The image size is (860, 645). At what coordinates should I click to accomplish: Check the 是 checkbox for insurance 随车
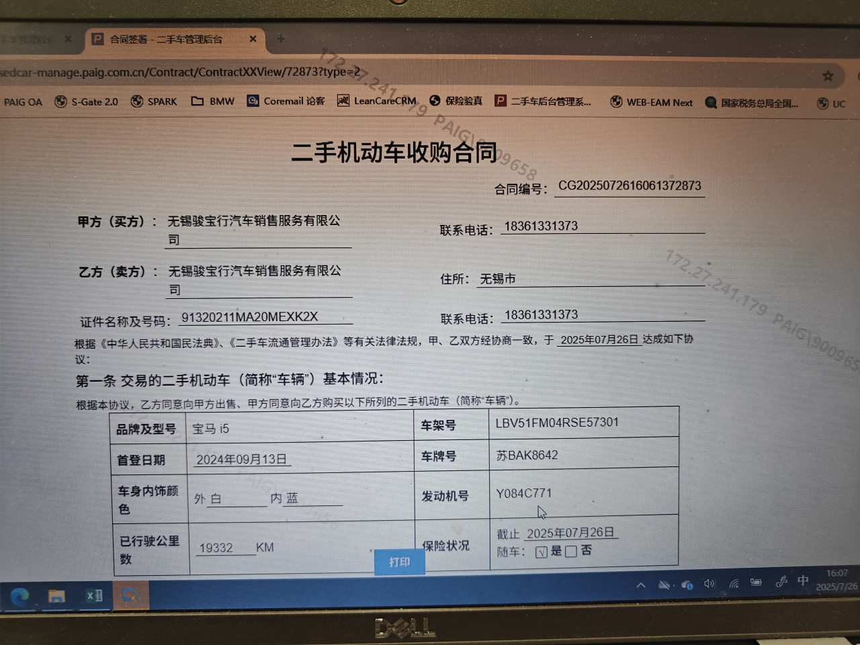(541, 552)
